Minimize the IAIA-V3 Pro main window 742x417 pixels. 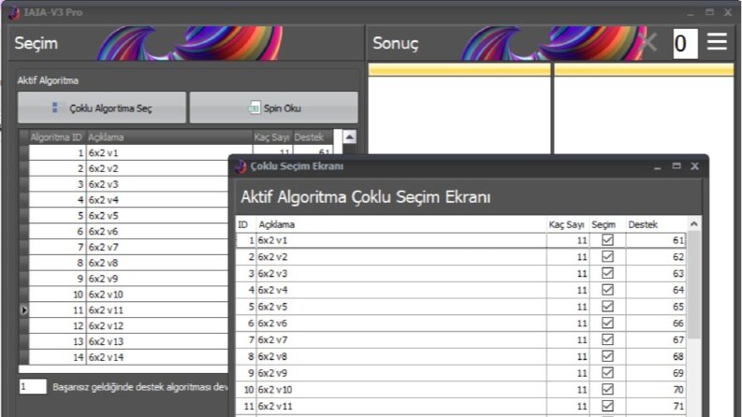[x=691, y=13]
